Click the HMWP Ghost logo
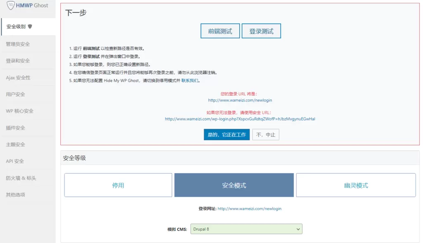This screenshot has width=423, height=243. coord(28,6)
